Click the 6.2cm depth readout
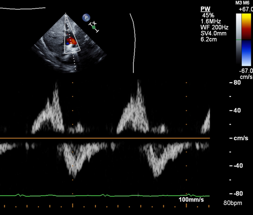253x215 pixels. click(209, 40)
